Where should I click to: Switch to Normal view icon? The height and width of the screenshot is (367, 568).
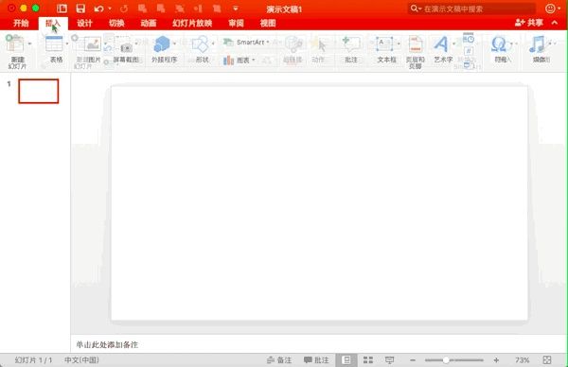pos(346,360)
